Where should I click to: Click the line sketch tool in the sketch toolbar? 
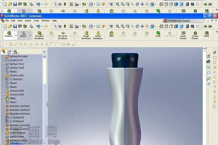pos(16,44)
